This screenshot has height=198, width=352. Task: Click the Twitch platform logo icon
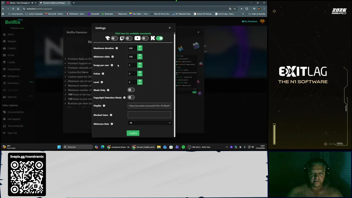(x=122, y=38)
